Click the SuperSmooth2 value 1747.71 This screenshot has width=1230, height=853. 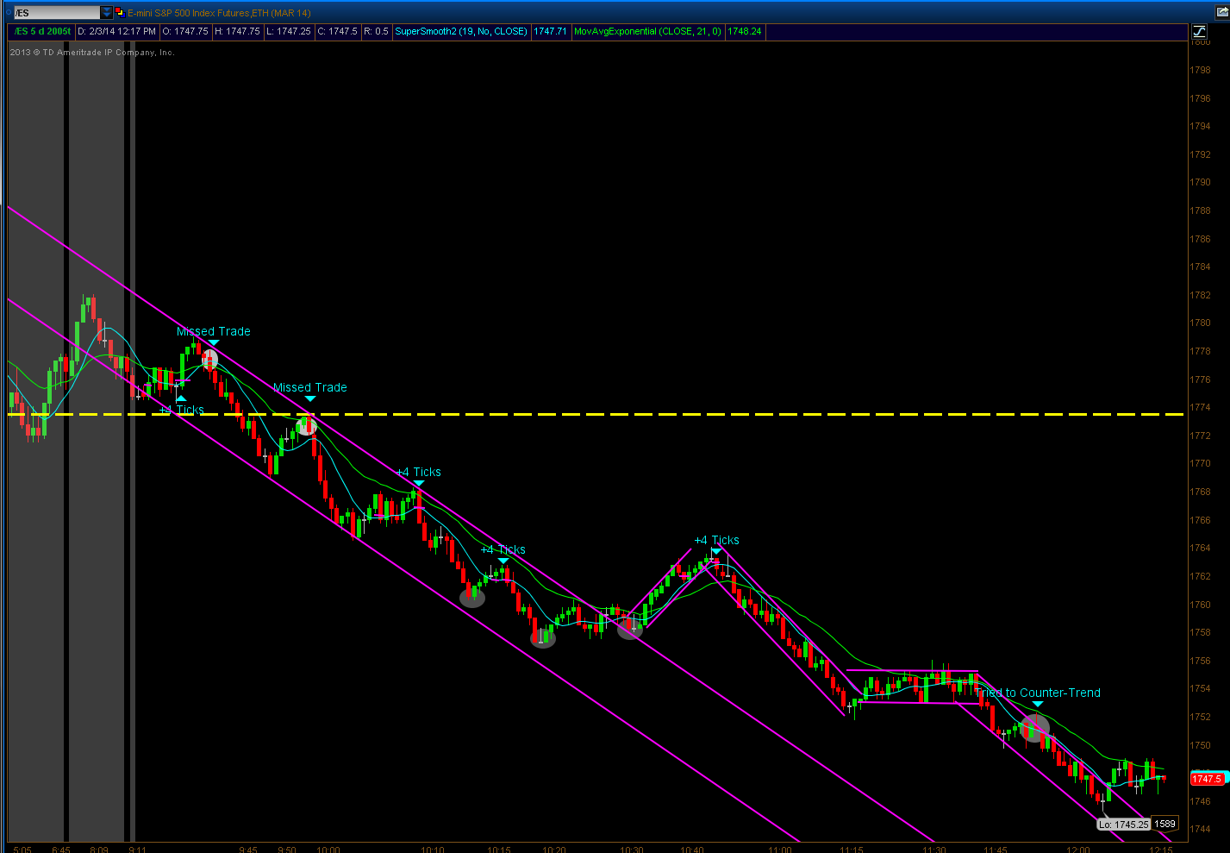coord(550,32)
